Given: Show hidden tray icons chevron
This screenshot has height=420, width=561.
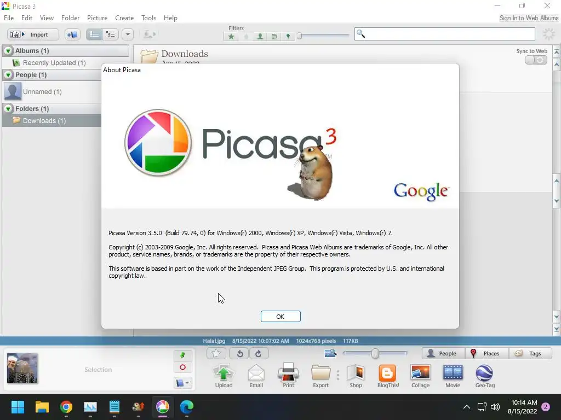Looking at the screenshot, I should (x=467, y=407).
